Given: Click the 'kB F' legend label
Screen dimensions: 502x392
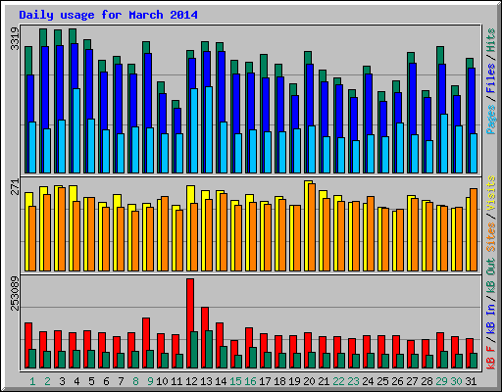Looking at the screenshot, I should click(x=491, y=358).
